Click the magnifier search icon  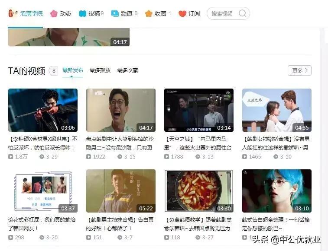click(243, 13)
